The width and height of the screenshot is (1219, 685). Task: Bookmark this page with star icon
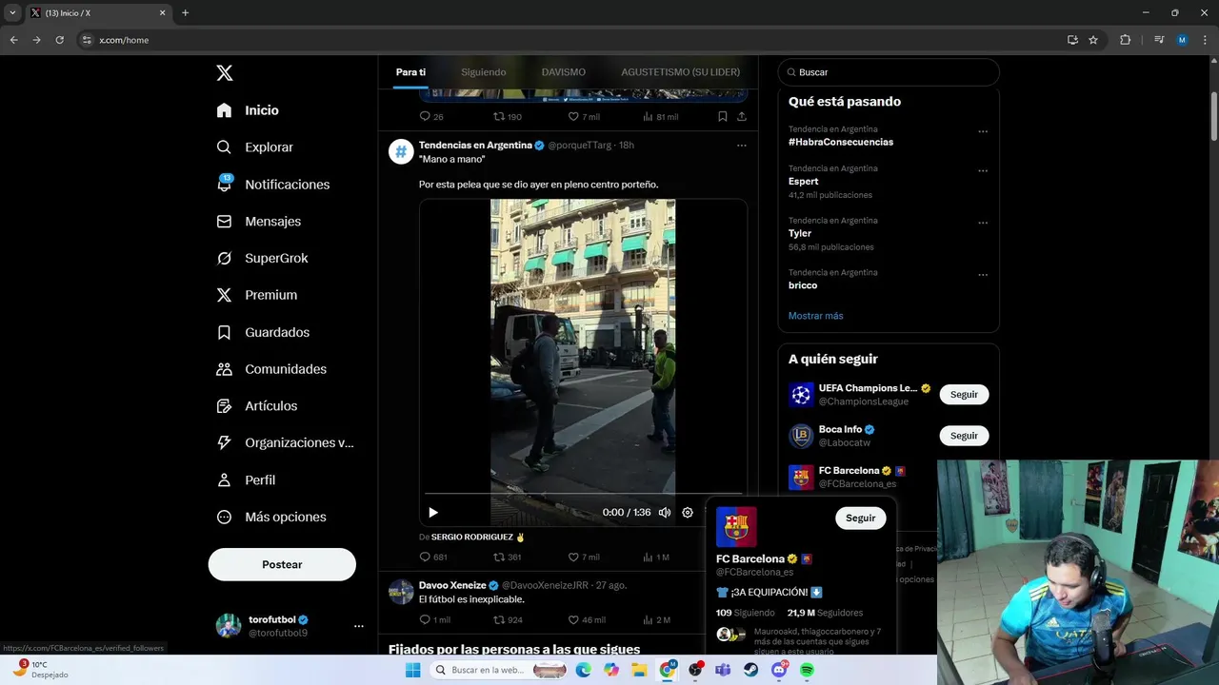pyautogui.click(x=1093, y=40)
